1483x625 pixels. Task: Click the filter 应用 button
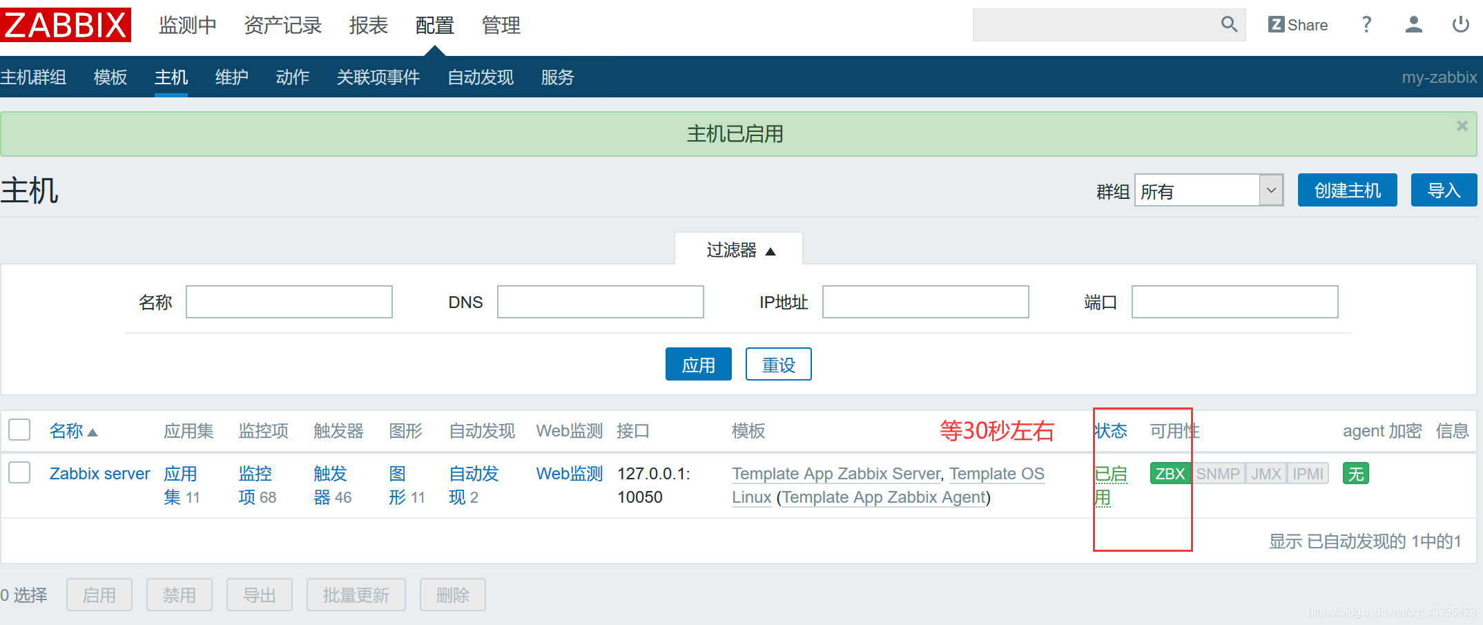pyautogui.click(x=698, y=364)
